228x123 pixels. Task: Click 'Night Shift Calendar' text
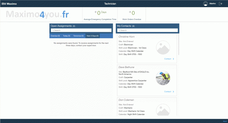pos(136,114)
